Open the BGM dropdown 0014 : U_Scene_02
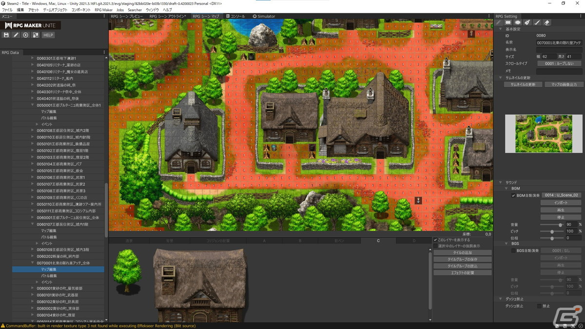 (x=562, y=195)
